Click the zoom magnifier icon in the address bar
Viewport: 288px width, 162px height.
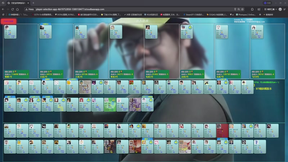click(x=239, y=9)
